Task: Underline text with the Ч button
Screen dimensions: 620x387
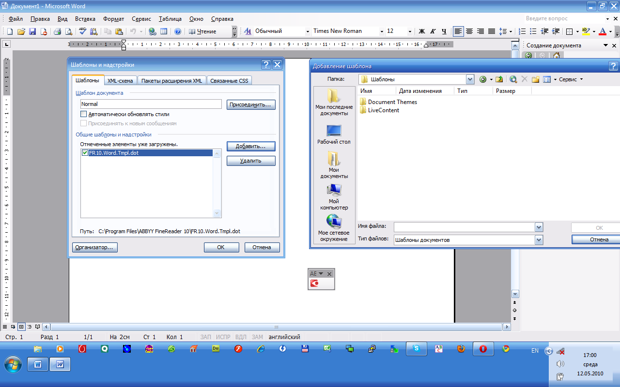Action: click(x=444, y=31)
